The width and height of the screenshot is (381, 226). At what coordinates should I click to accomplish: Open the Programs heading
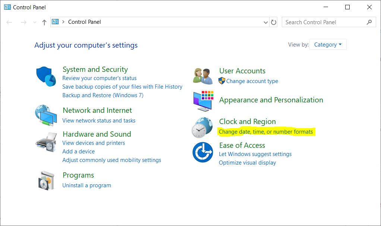78,175
